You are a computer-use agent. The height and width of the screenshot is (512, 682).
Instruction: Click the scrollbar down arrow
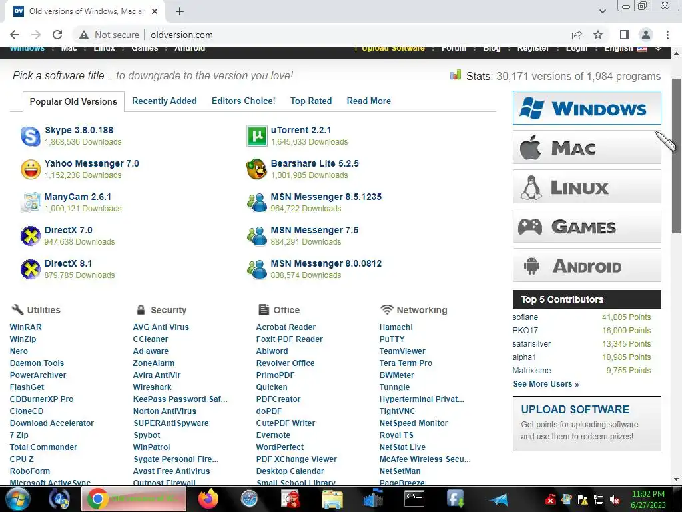click(x=676, y=479)
